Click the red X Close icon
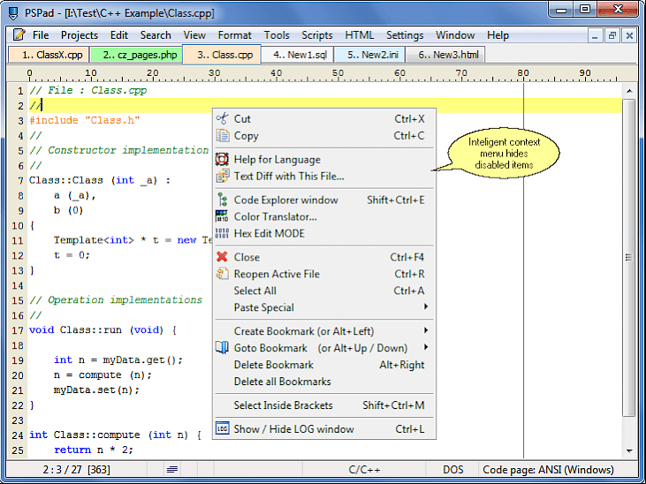Screen dimensions: 646x484 (x=222, y=257)
